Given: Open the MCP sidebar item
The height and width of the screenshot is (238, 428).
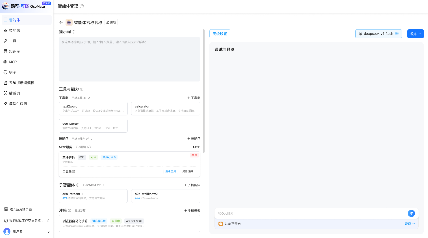Looking at the screenshot, I should tap(26, 62).
